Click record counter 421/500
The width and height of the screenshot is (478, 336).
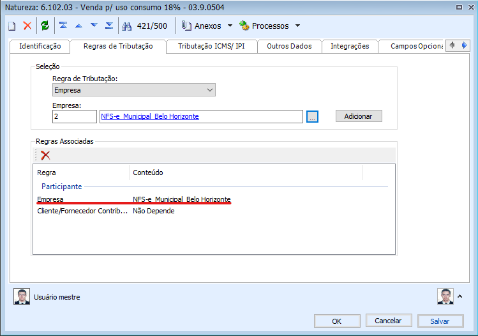click(152, 26)
